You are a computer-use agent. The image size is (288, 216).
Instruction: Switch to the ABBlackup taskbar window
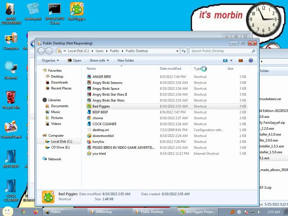coord(110,212)
